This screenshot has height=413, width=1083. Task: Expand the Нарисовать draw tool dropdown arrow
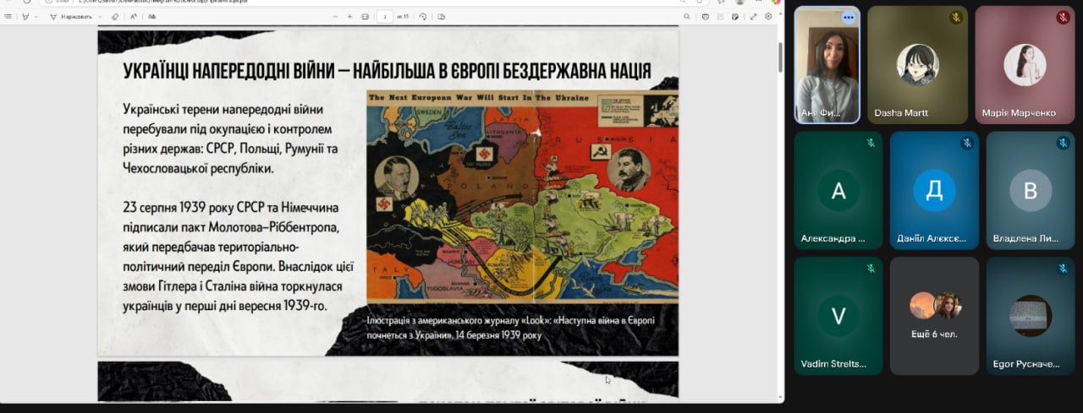101,16
